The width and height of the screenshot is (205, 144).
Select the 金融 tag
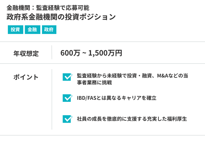coord(32,30)
